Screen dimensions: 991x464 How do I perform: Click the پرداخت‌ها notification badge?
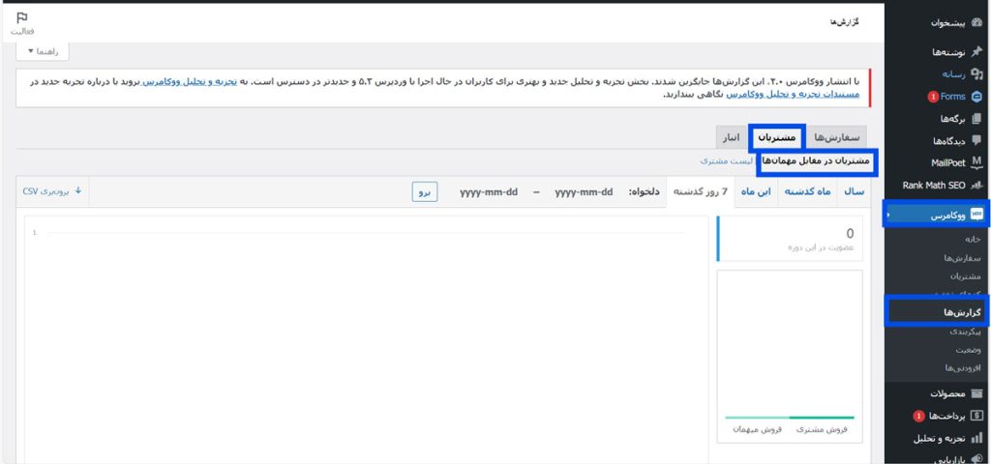[x=919, y=416]
